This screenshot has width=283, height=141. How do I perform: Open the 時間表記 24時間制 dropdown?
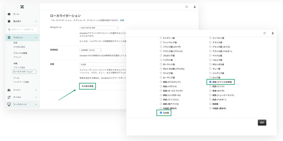(x=91, y=50)
